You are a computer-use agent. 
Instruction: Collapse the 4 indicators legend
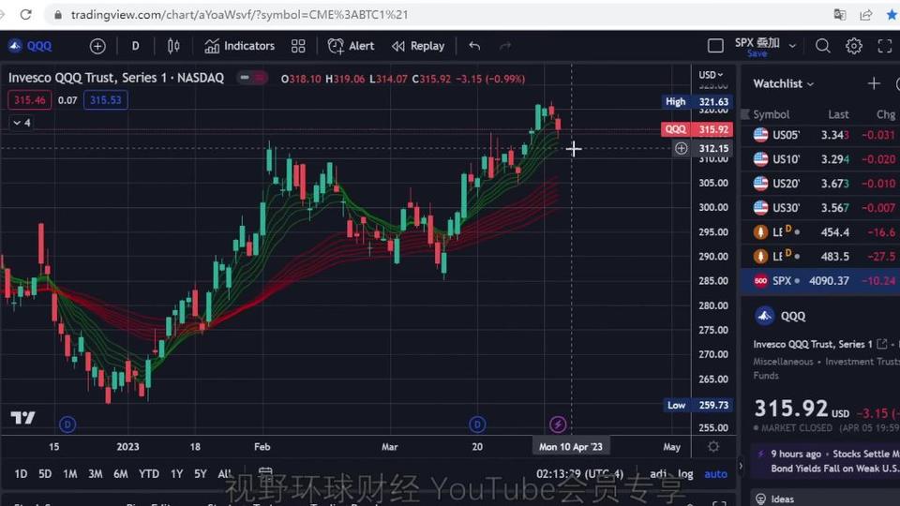pos(22,123)
